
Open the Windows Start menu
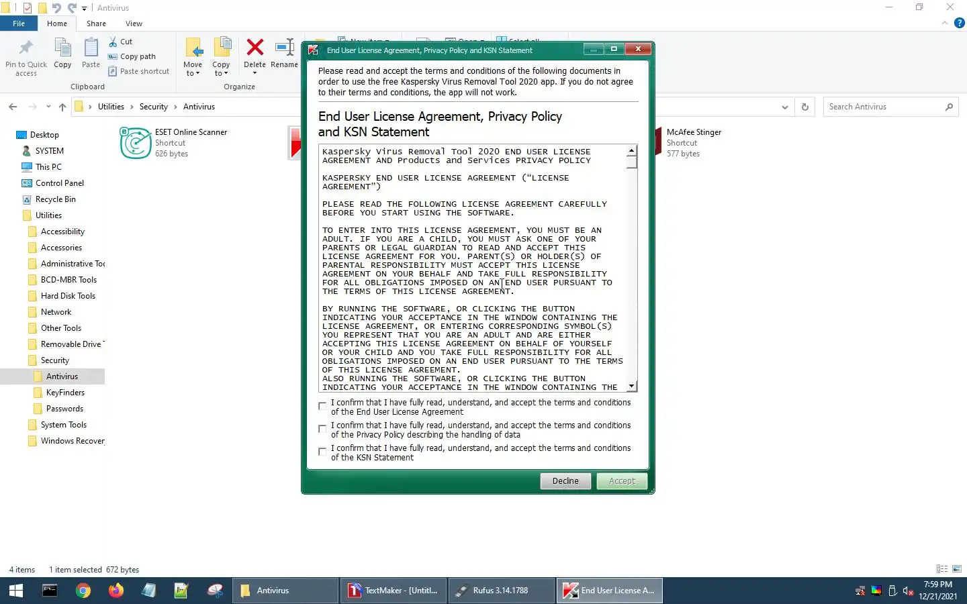[x=16, y=591]
